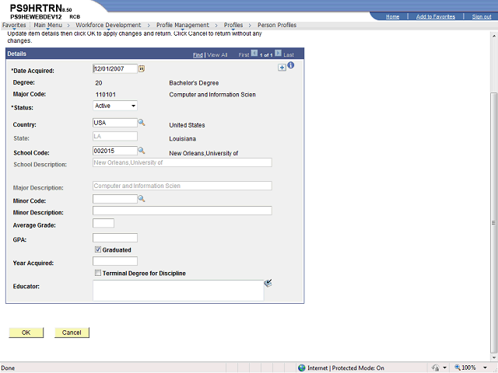Click the School Description field
This screenshot has height=373, width=498.
pyautogui.click(x=182, y=162)
